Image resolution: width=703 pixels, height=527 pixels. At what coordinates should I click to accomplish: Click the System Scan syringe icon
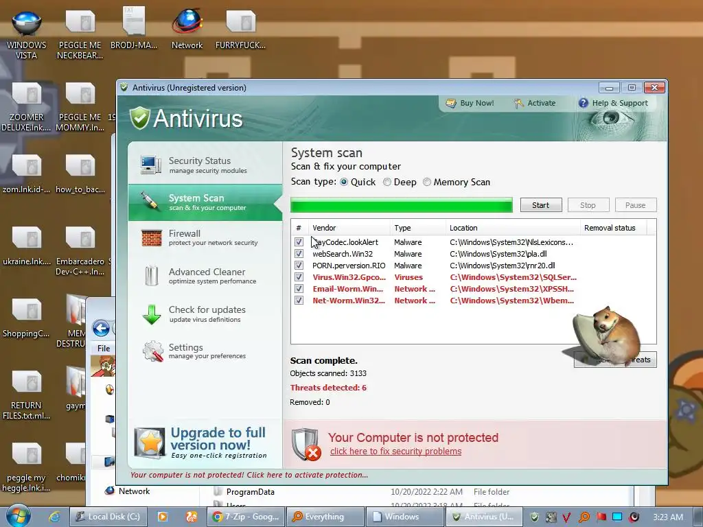[150, 202]
